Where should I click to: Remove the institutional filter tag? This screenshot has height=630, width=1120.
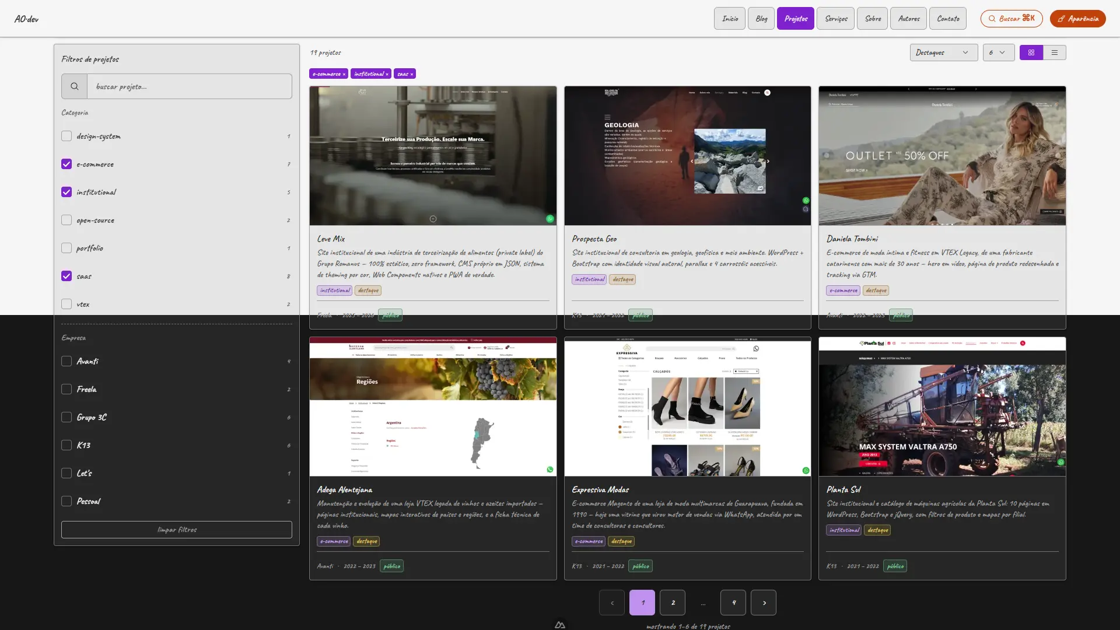(x=387, y=74)
